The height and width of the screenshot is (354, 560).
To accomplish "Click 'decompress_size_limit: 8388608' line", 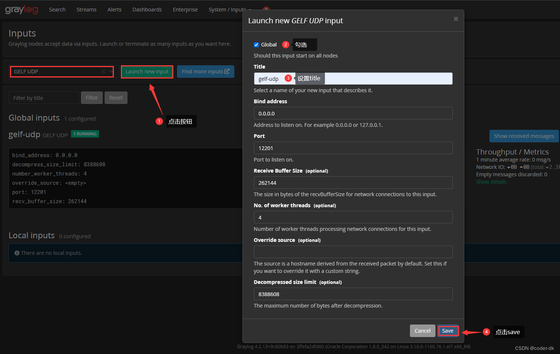I will point(59,164).
